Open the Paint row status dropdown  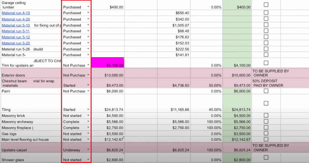pyautogui.click(x=88, y=91)
